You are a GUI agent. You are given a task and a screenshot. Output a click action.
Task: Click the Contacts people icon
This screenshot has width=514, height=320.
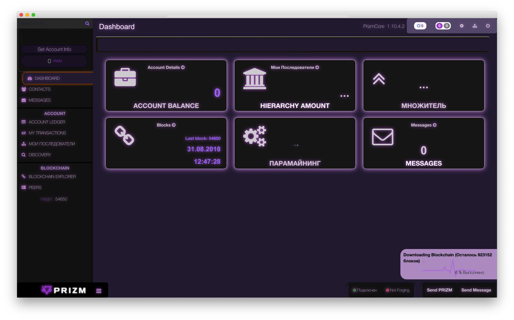coord(24,89)
